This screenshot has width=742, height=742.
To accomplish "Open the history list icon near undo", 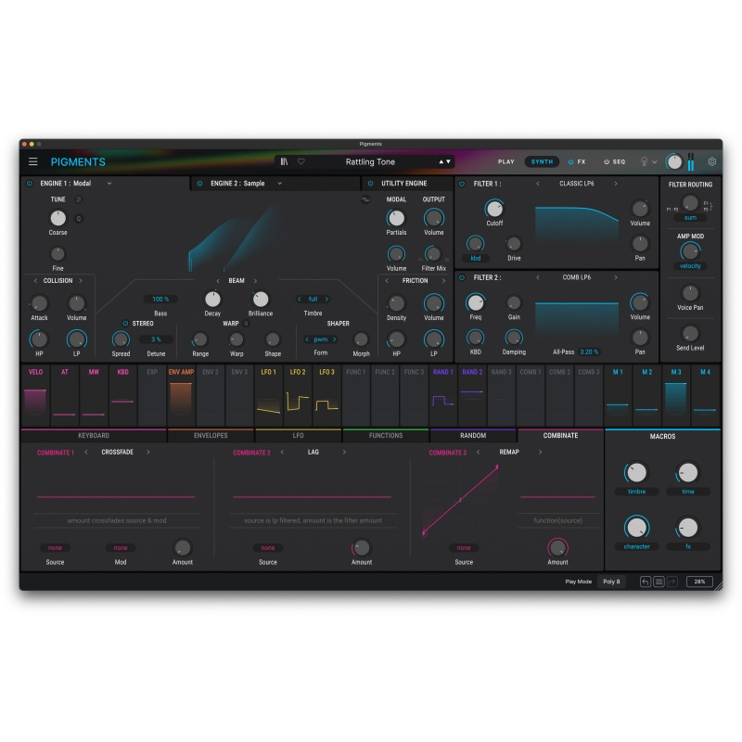I will point(659,581).
